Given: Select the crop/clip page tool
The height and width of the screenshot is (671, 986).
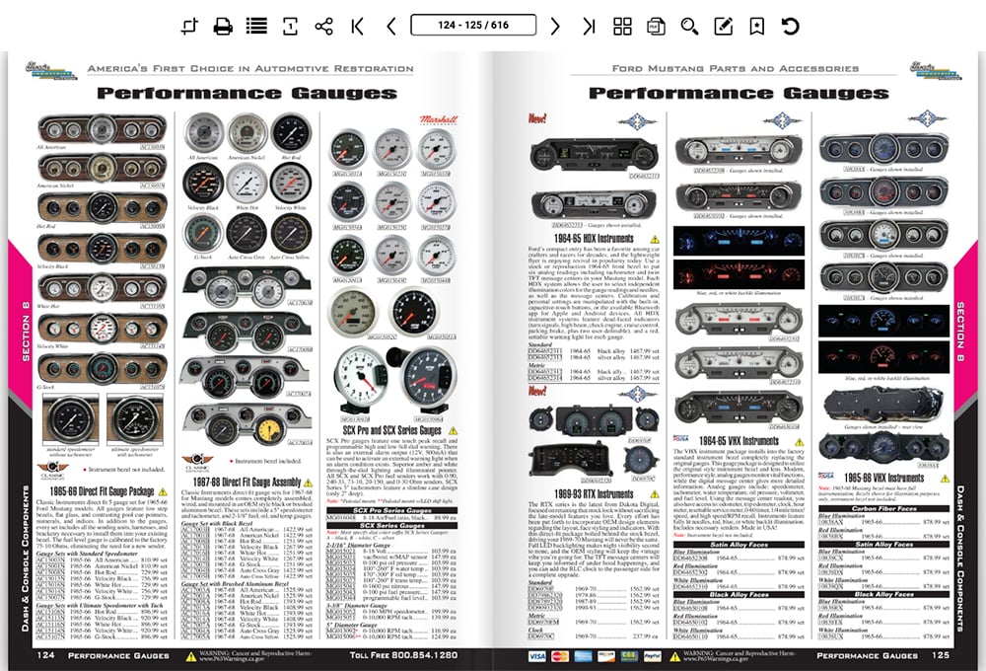Looking at the screenshot, I should pyautogui.click(x=189, y=26).
